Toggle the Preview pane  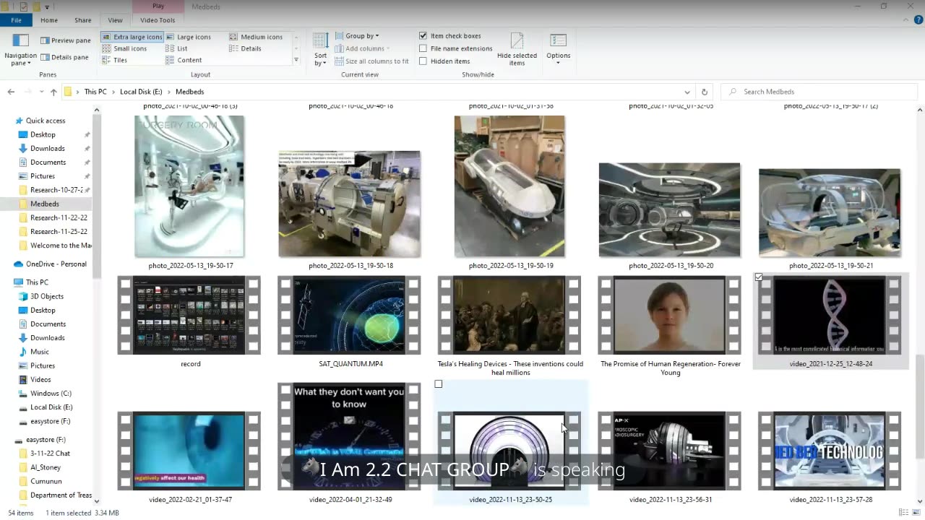tap(66, 40)
